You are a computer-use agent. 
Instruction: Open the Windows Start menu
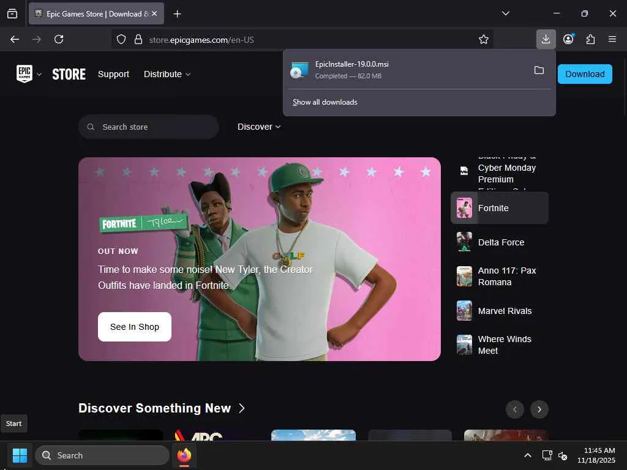20,455
